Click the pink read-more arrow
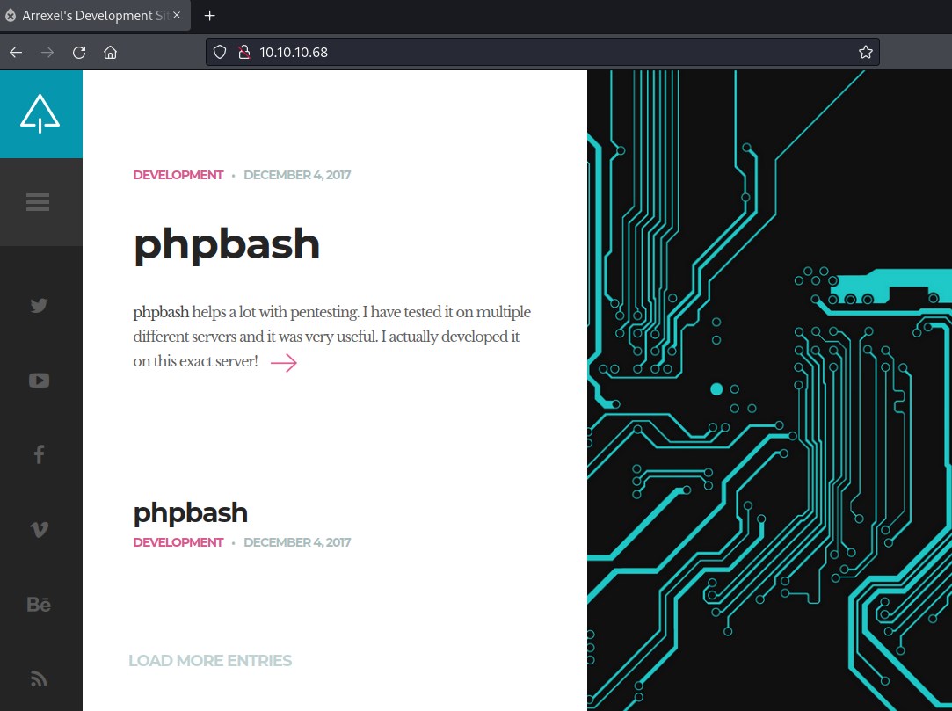Screen dimensions: 952x711 pos(283,363)
